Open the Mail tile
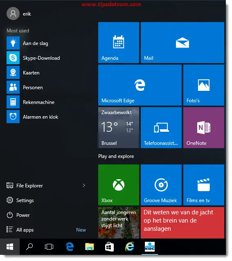The image size is (232, 261). (x=182, y=43)
